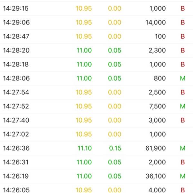The height and width of the screenshot is (193, 193).
Task: Click the 0.15 change value
Action: click(x=115, y=148)
